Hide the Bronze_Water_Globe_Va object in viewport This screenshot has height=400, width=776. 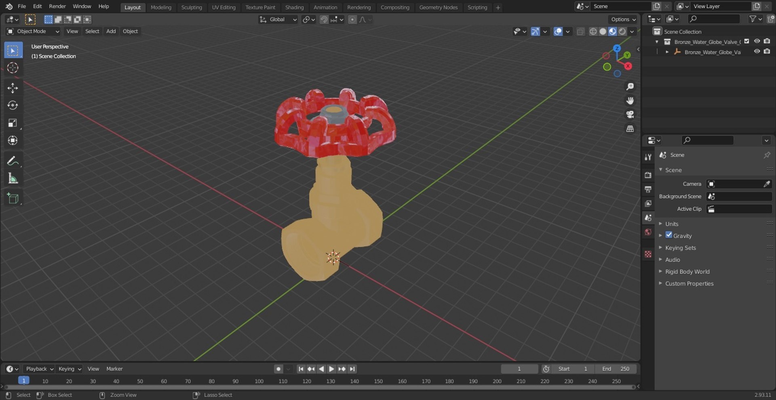(x=757, y=52)
